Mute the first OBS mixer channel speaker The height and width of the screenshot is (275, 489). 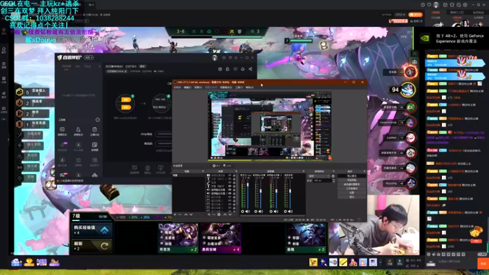tap(248, 211)
